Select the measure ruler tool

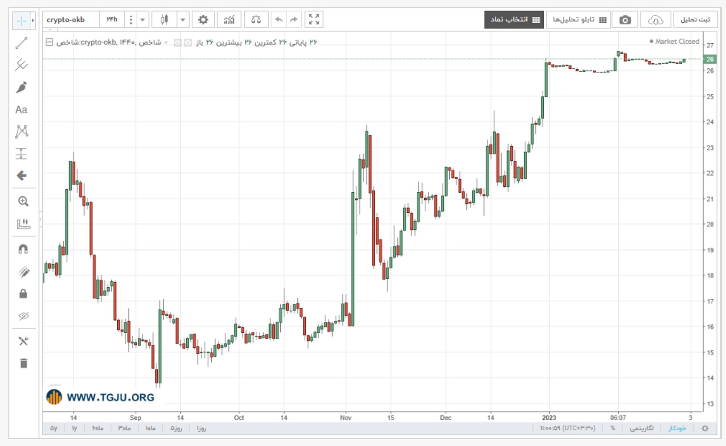pyautogui.click(x=23, y=224)
